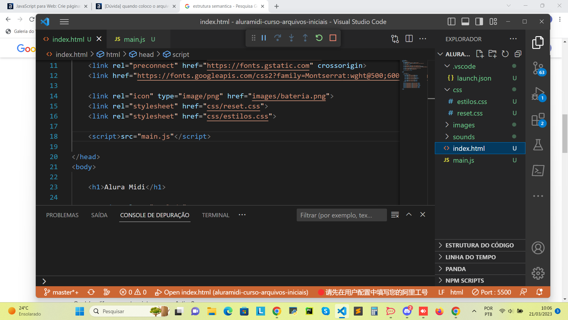Toggle panel layout button
The width and height of the screenshot is (568, 320).
coord(465,22)
